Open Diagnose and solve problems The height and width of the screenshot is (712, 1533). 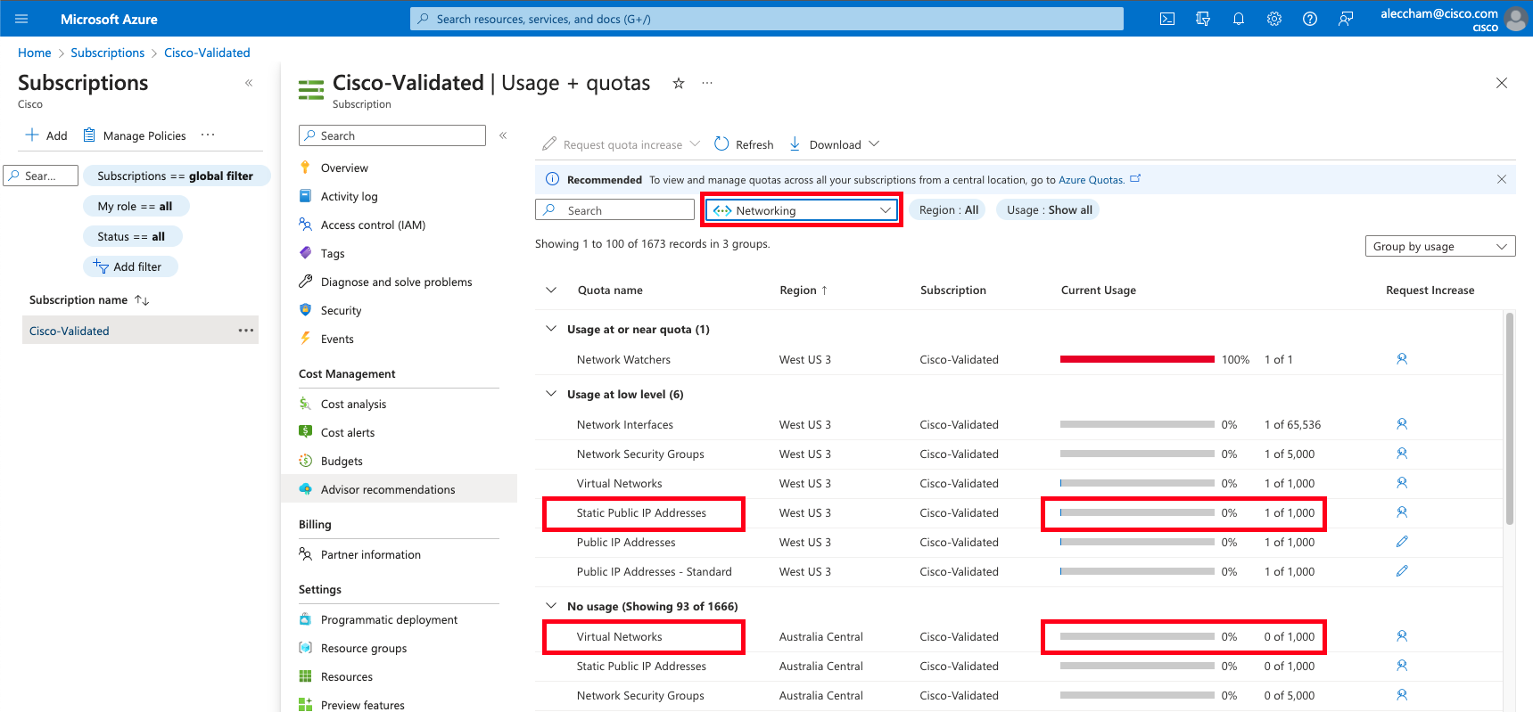point(396,282)
